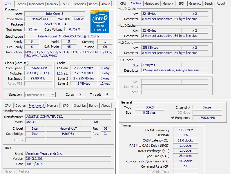Open SPD tab in top-left window
The image size is (232, 174).
pos(66,4)
